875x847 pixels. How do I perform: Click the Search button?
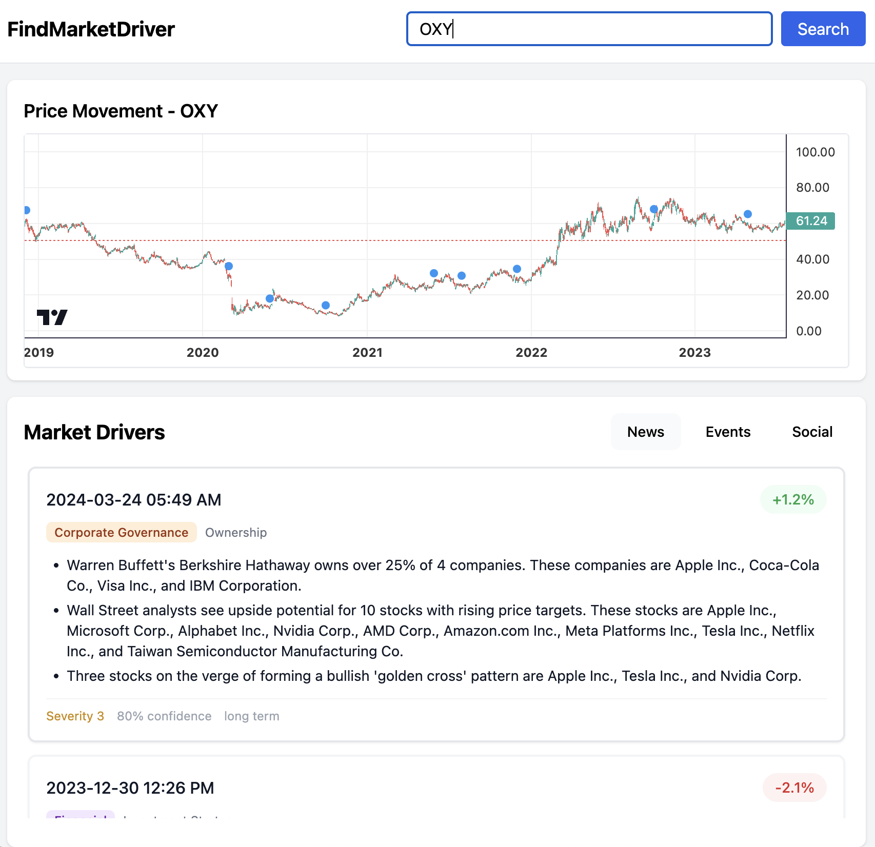[x=823, y=29]
